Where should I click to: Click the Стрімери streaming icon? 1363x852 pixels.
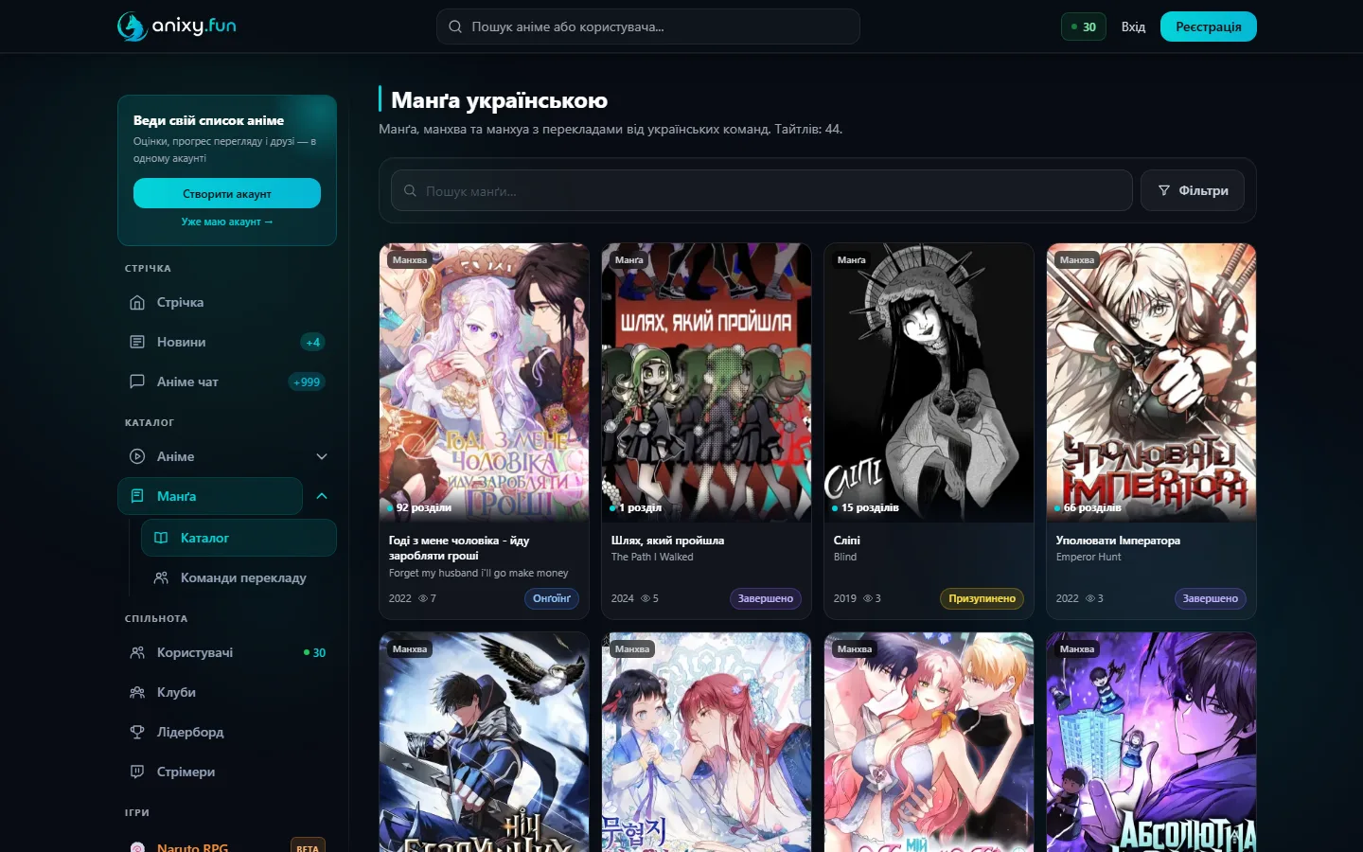point(137,772)
